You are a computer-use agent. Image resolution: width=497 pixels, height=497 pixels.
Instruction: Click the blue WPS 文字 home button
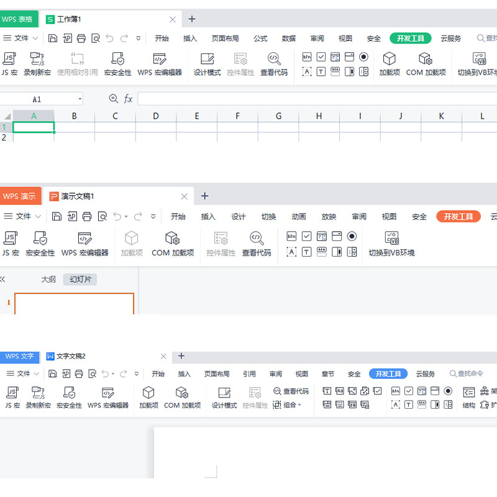[x=19, y=357]
